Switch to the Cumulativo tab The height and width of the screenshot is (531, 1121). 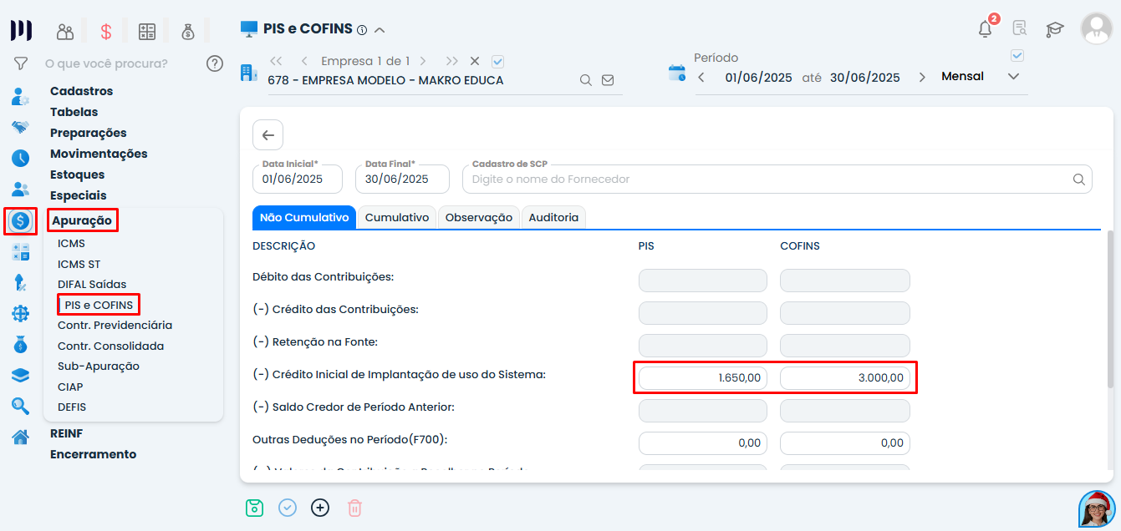pos(397,217)
